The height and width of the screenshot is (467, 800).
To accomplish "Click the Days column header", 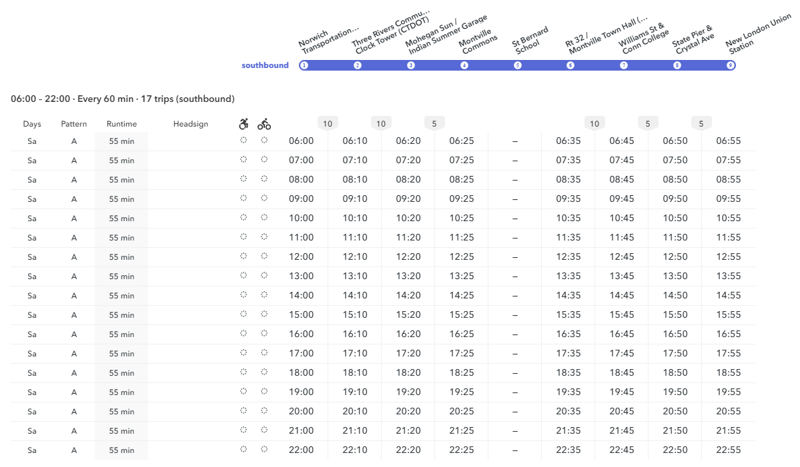I will pyautogui.click(x=31, y=124).
